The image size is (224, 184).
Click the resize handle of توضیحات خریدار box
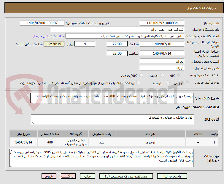coord(11,165)
